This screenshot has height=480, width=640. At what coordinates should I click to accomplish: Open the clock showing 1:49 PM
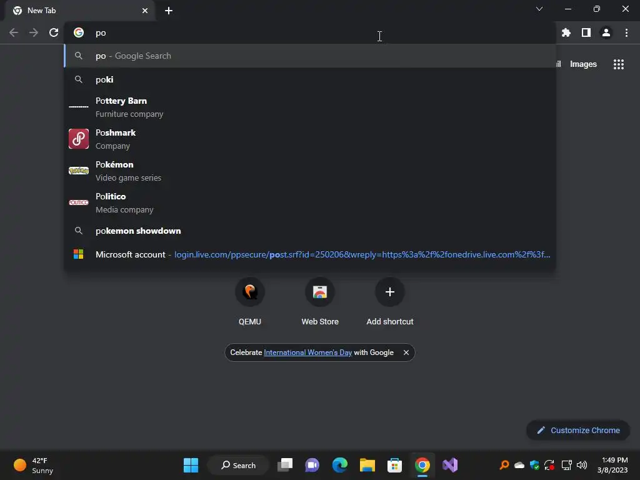[x=612, y=465]
